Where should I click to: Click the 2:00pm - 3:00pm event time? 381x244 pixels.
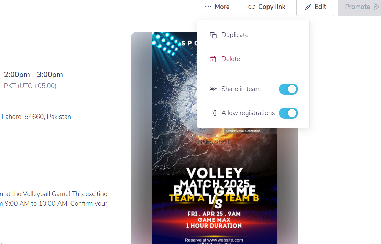point(34,75)
